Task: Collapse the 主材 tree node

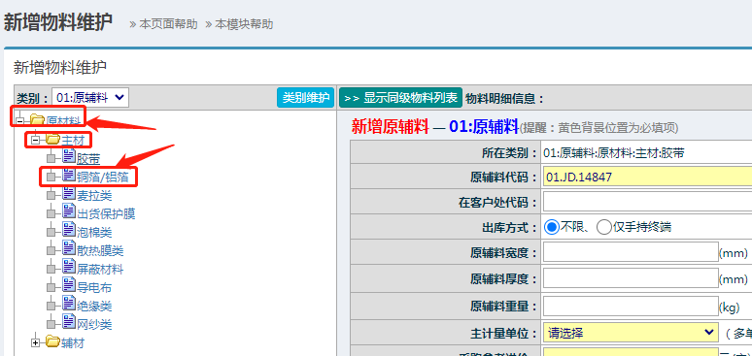Action: click(35, 141)
